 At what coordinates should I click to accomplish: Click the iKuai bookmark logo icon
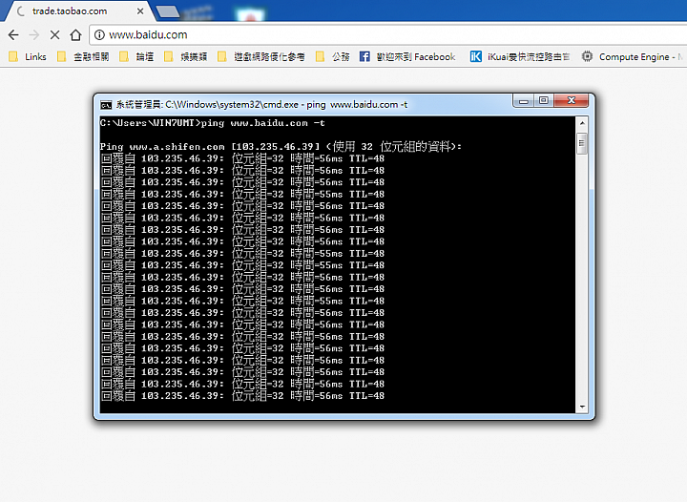[x=476, y=56]
